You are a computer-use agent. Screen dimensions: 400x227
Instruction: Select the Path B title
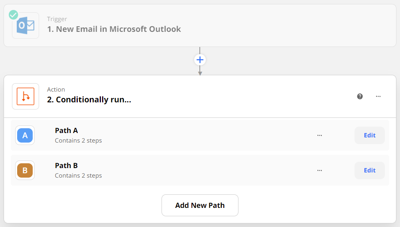click(x=66, y=166)
